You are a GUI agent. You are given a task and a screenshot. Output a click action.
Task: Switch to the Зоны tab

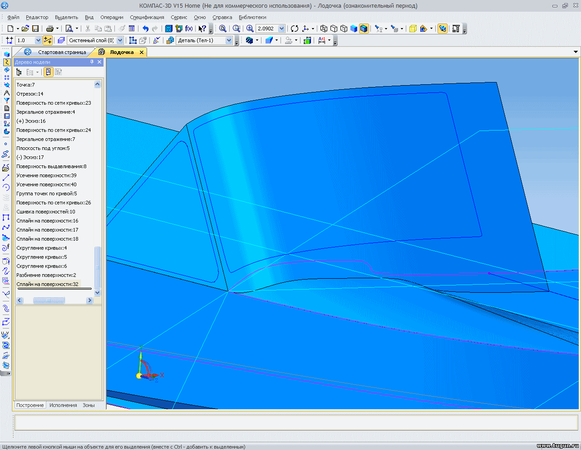pos(89,405)
